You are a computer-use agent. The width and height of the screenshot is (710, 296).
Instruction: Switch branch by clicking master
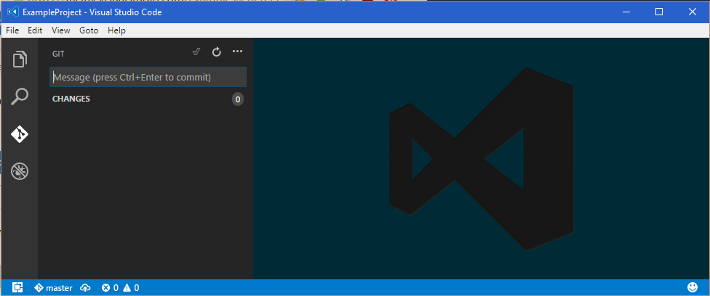pyautogui.click(x=54, y=288)
